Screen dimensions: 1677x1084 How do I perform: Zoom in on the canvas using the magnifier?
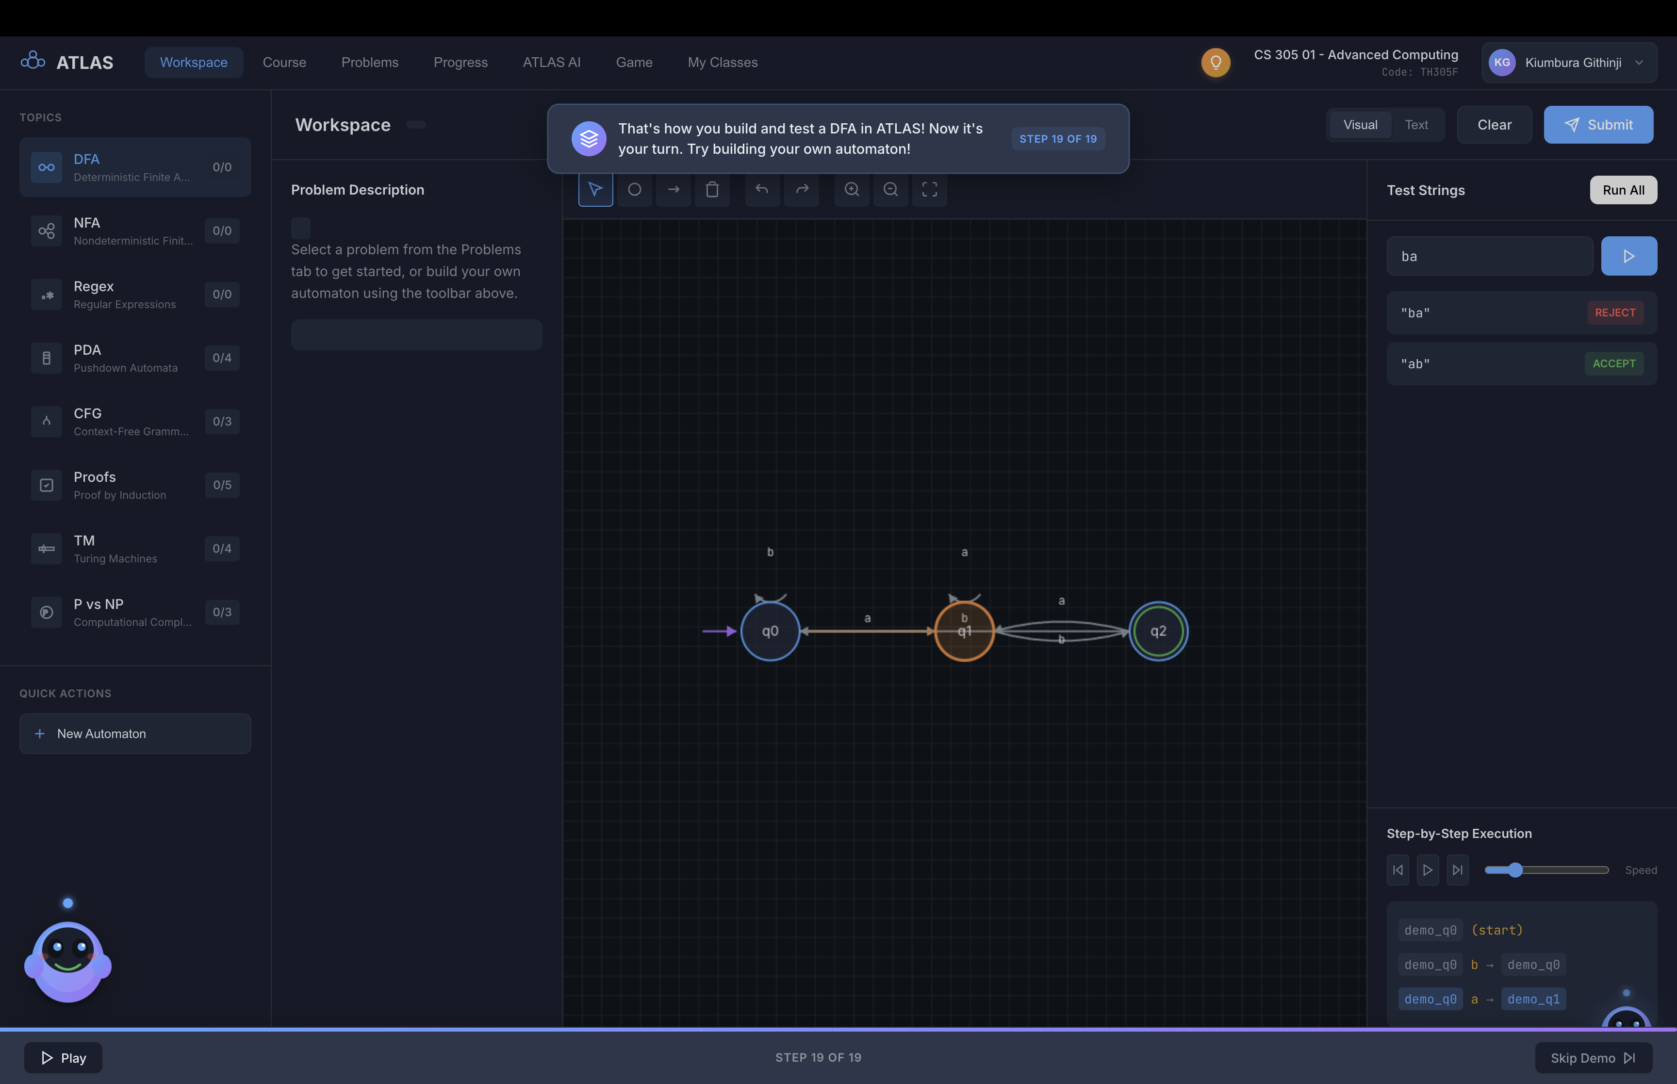point(852,190)
